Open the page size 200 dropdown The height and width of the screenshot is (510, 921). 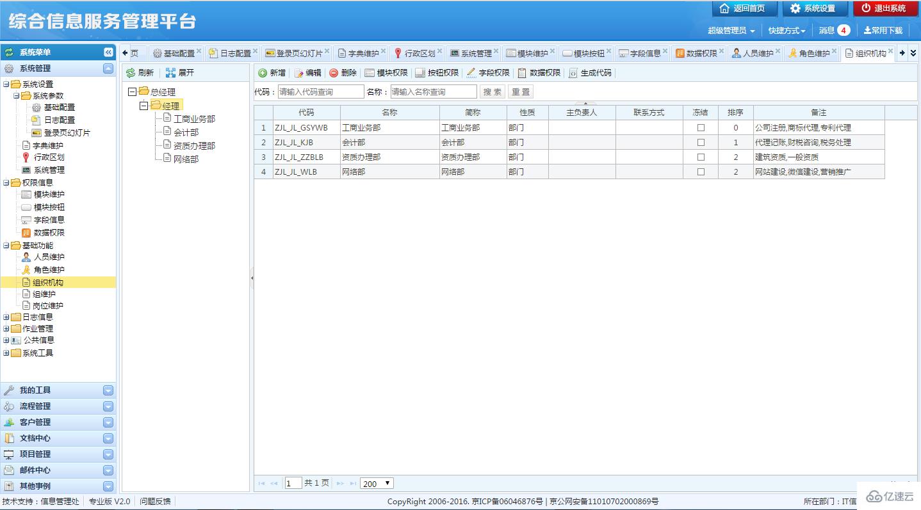tap(377, 484)
